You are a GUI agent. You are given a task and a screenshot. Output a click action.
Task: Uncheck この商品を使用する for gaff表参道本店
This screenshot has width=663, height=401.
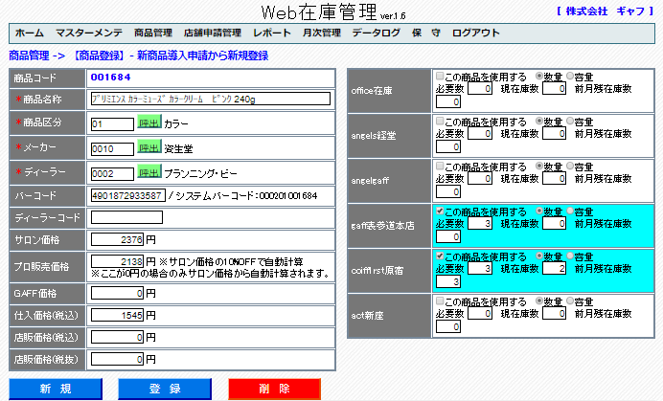(440, 211)
